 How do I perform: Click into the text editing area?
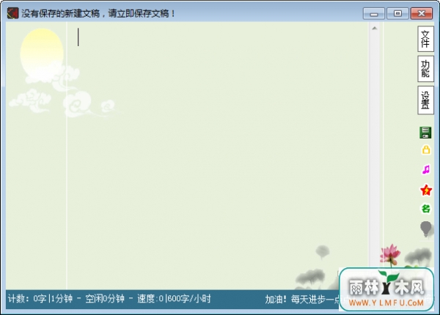click(218, 155)
